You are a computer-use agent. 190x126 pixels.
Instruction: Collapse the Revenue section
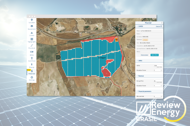[137, 76]
